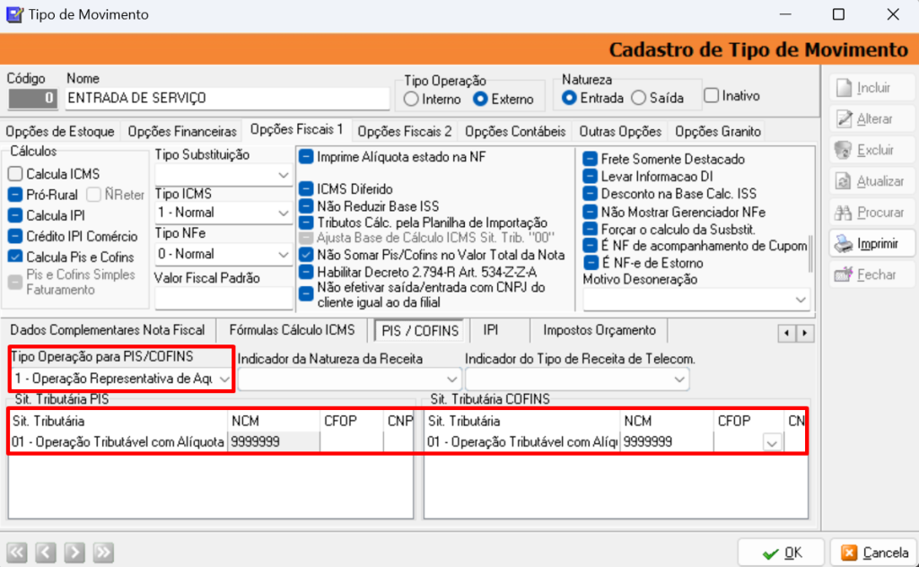Viewport: 919px width, 567px height.
Task: Click the Imprimir printer icon
Action: coord(844,243)
